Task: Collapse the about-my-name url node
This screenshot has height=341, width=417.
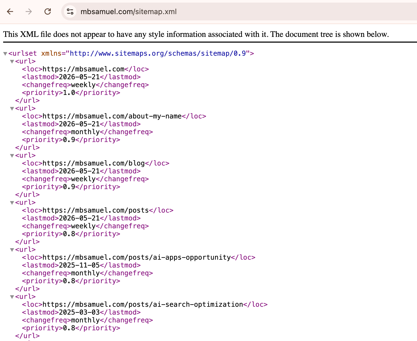Action: [12, 109]
